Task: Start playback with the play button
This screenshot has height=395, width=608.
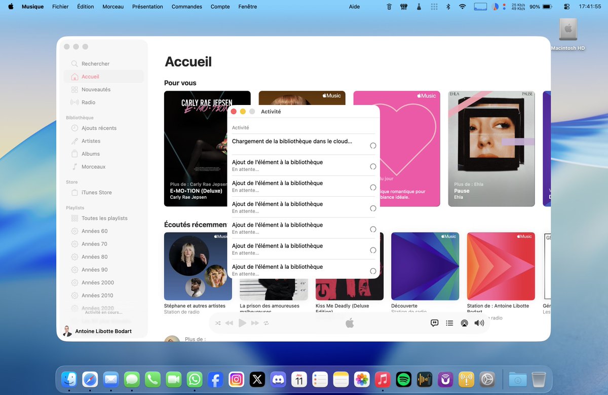Action: (x=242, y=323)
